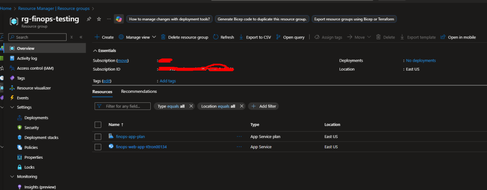Image resolution: width=487 pixels, height=190 pixels.
Task: Switch to the Recommendations tab
Action: pos(139,91)
